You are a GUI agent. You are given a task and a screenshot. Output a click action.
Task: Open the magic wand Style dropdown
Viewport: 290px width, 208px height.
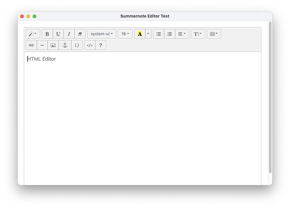coord(33,34)
